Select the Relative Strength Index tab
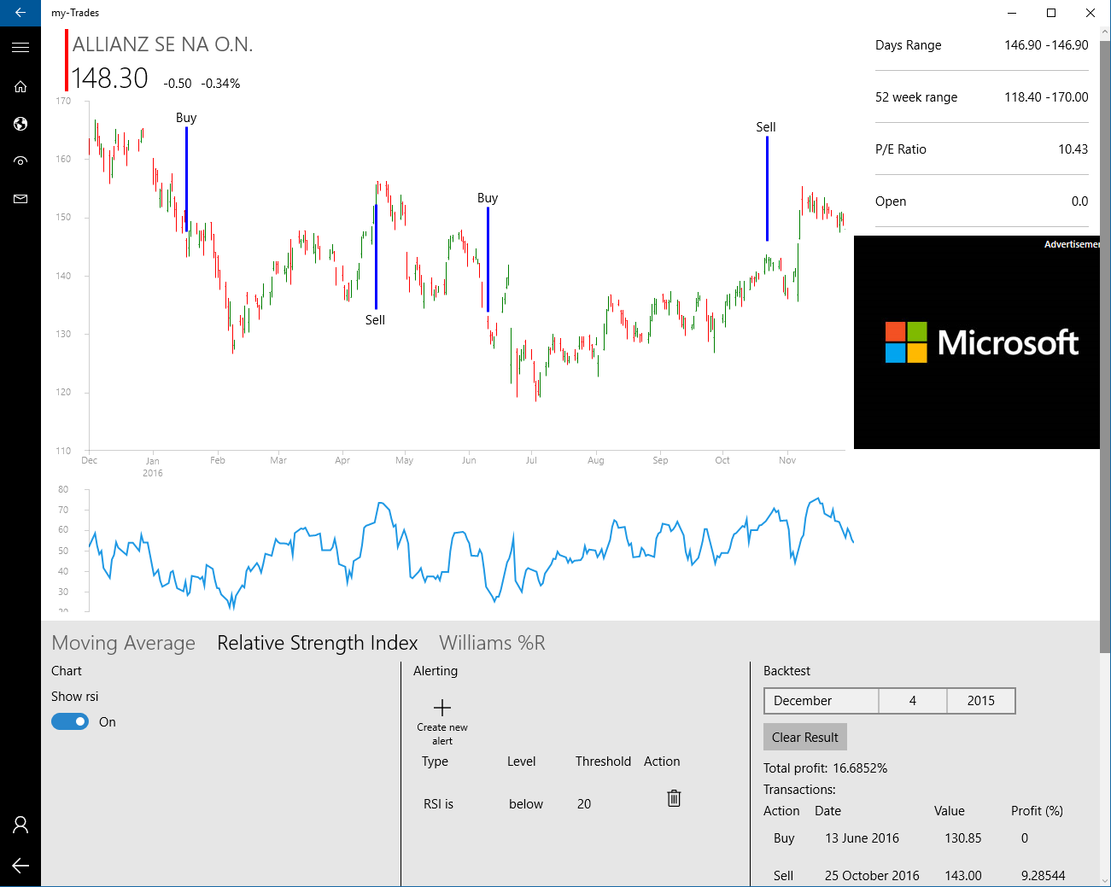Viewport: 1111px width, 887px height. [x=317, y=643]
